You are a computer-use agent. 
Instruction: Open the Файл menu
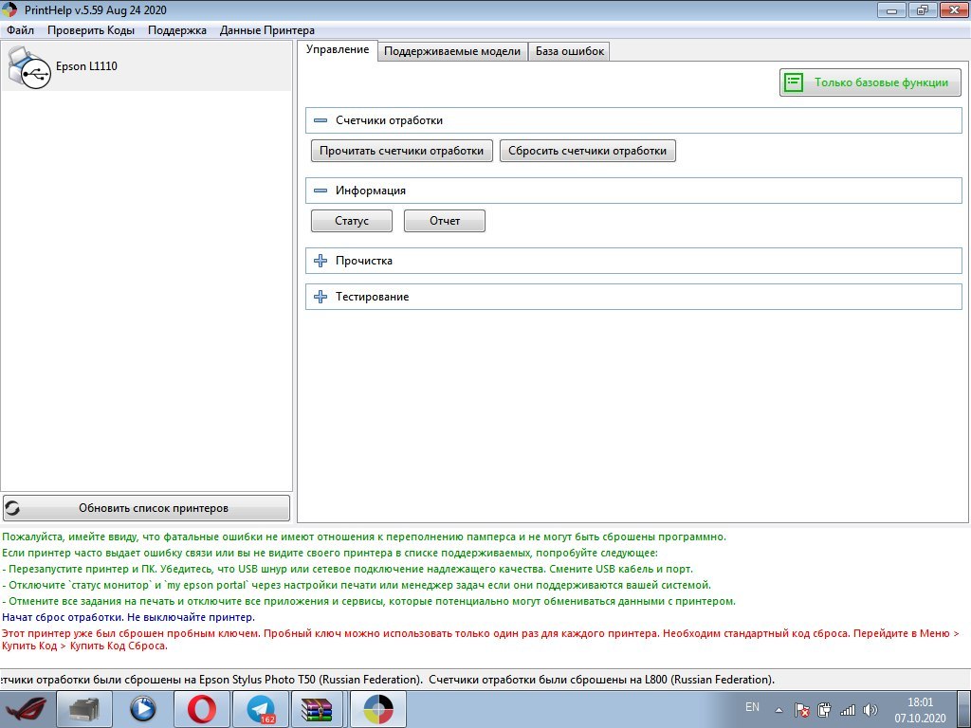21,30
